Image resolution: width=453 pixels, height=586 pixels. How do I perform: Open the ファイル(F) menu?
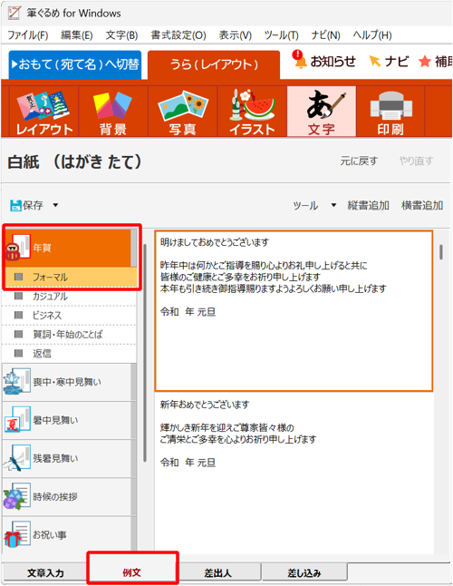[28, 35]
